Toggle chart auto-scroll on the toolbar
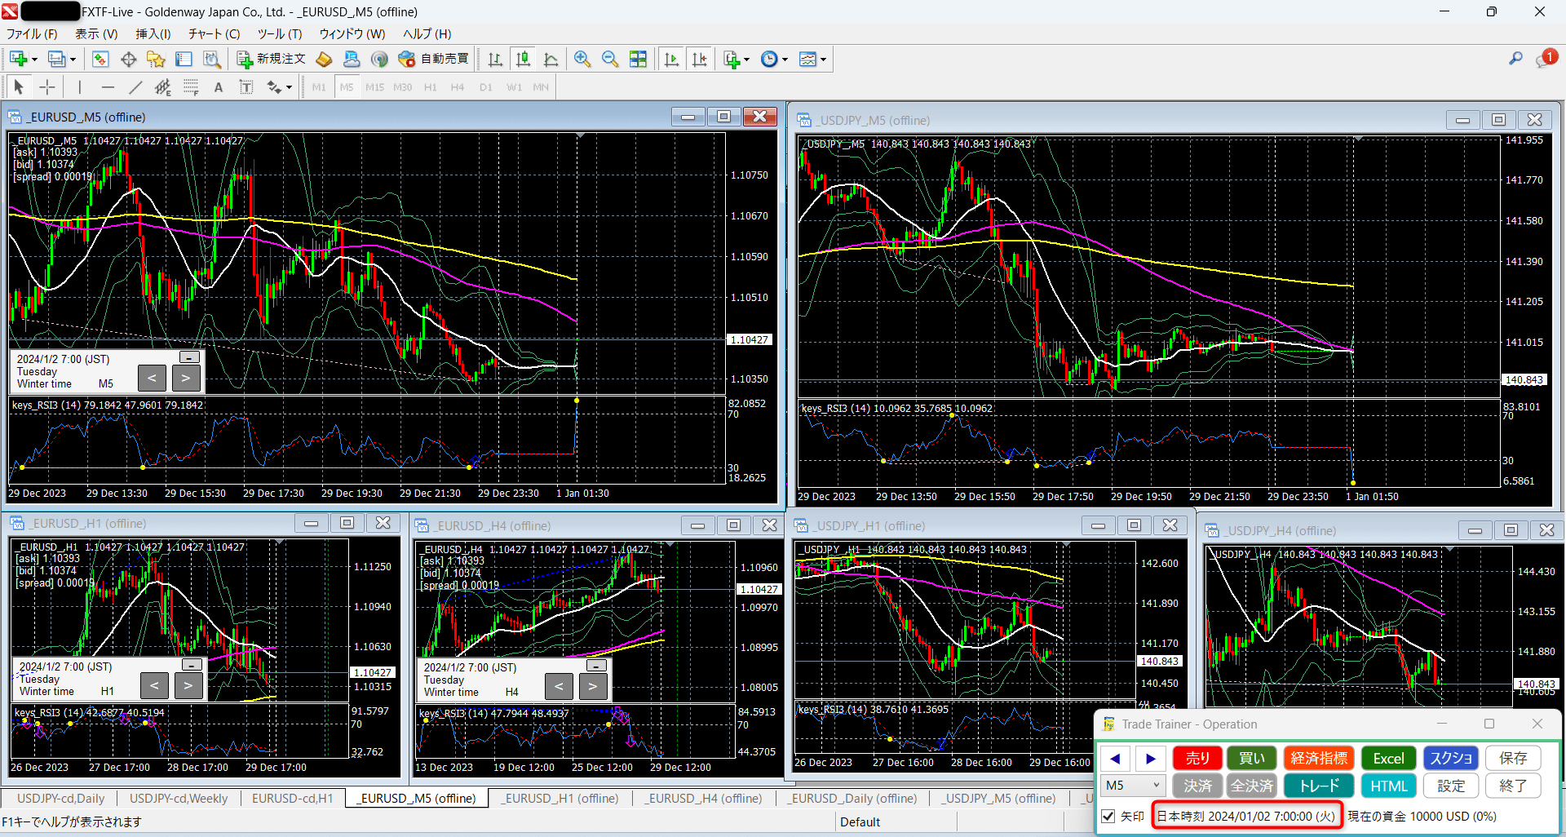This screenshot has height=837, width=1566. click(x=672, y=59)
